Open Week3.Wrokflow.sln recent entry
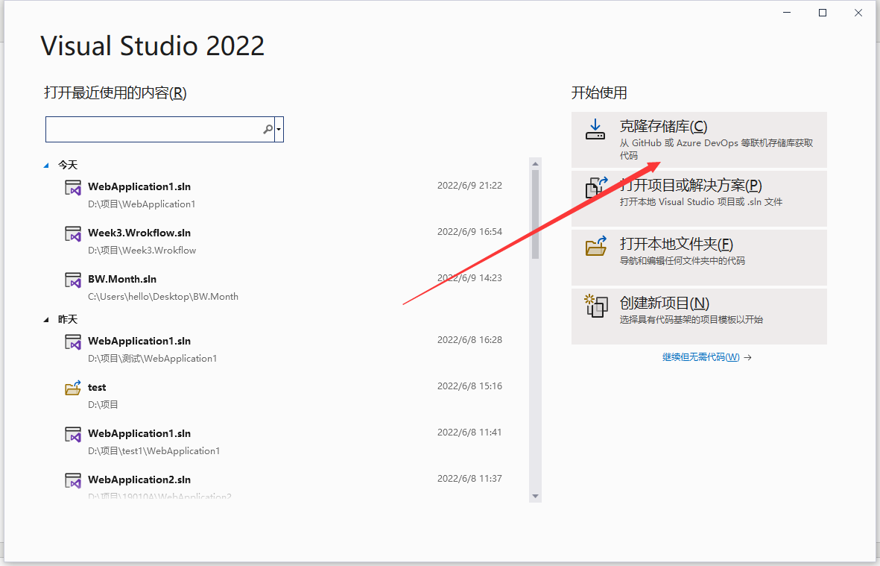This screenshot has width=880, height=566. click(283, 240)
